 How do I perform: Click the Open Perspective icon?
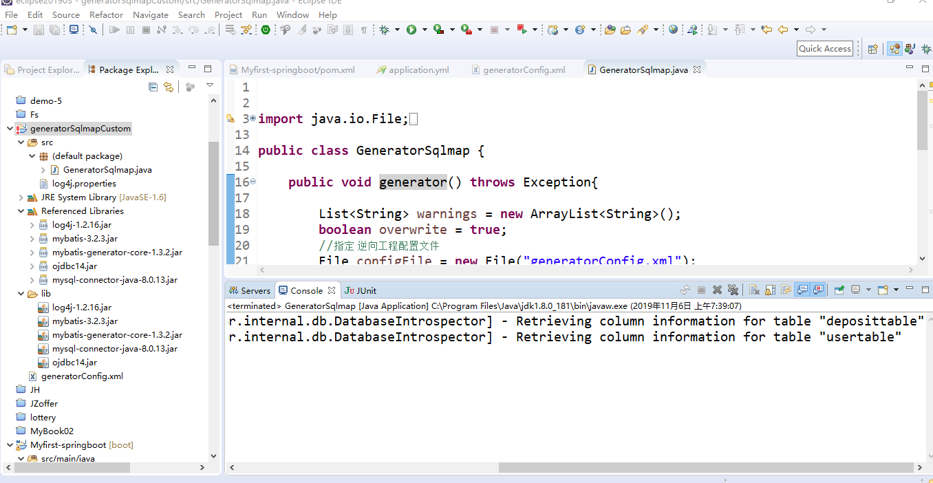(872, 49)
